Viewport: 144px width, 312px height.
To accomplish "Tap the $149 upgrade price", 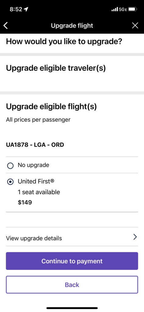I will tap(25, 203).
